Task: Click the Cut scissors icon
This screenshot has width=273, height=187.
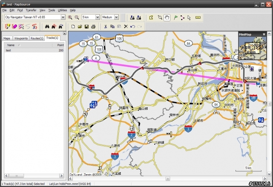Action: pyautogui.click(x=106, y=26)
